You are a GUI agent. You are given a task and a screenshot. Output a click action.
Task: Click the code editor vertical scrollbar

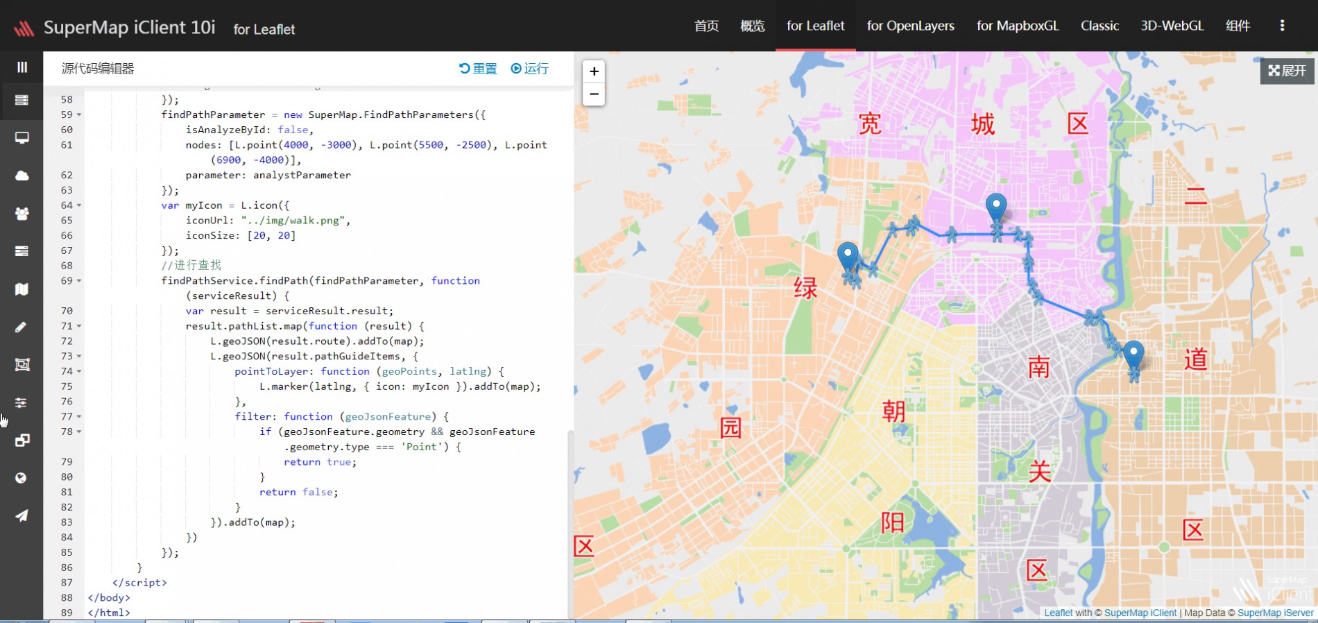point(571,524)
